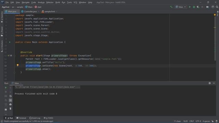Image resolution: width=219 pixels, height=123 pixels.
Task: Select sample in the navigation breadcrumb
Action: tap(20, 7)
